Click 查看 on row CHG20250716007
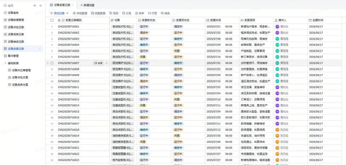The height and width of the screenshot is (165, 346). click(x=98, y=63)
